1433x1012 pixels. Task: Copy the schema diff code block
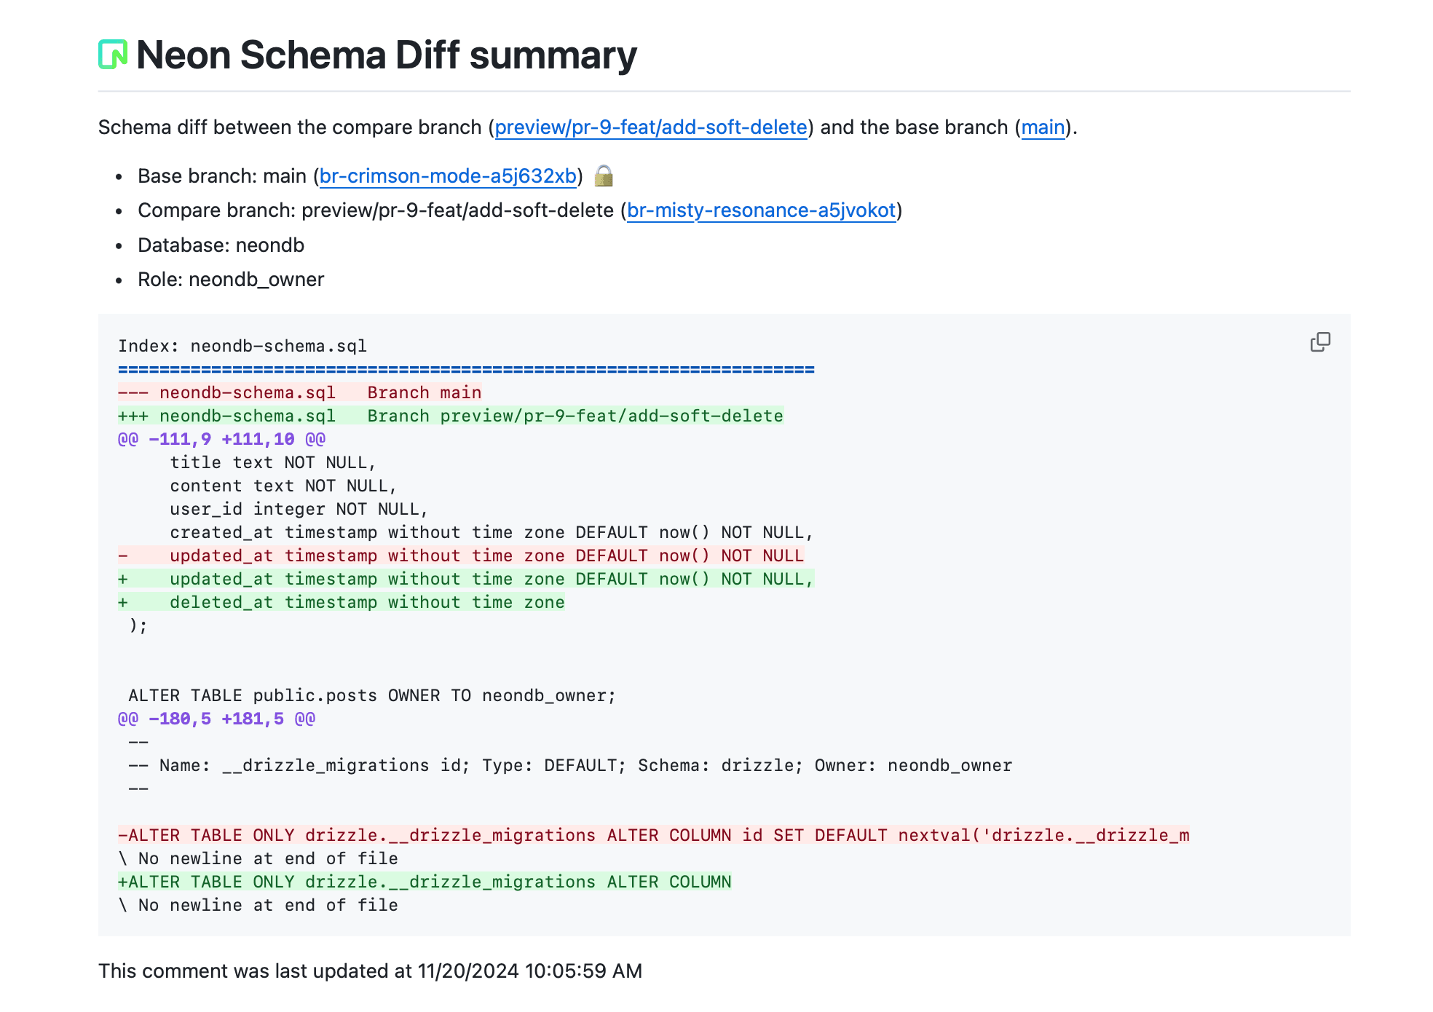click(1319, 342)
